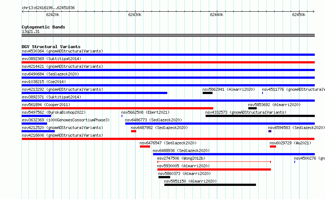Open nsv6488936 Sedlazeck2020 label

point(181,151)
